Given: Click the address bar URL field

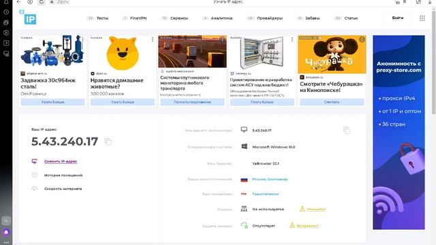Looking at the screenshot, I should click(x=63, y=2).
